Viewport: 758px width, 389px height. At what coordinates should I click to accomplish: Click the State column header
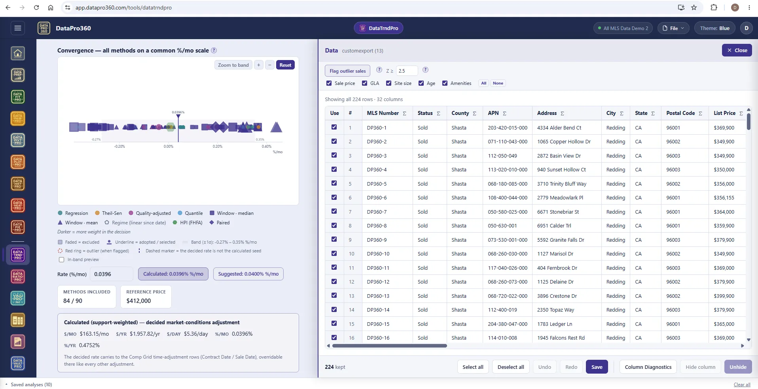click(x=641, y=113)
